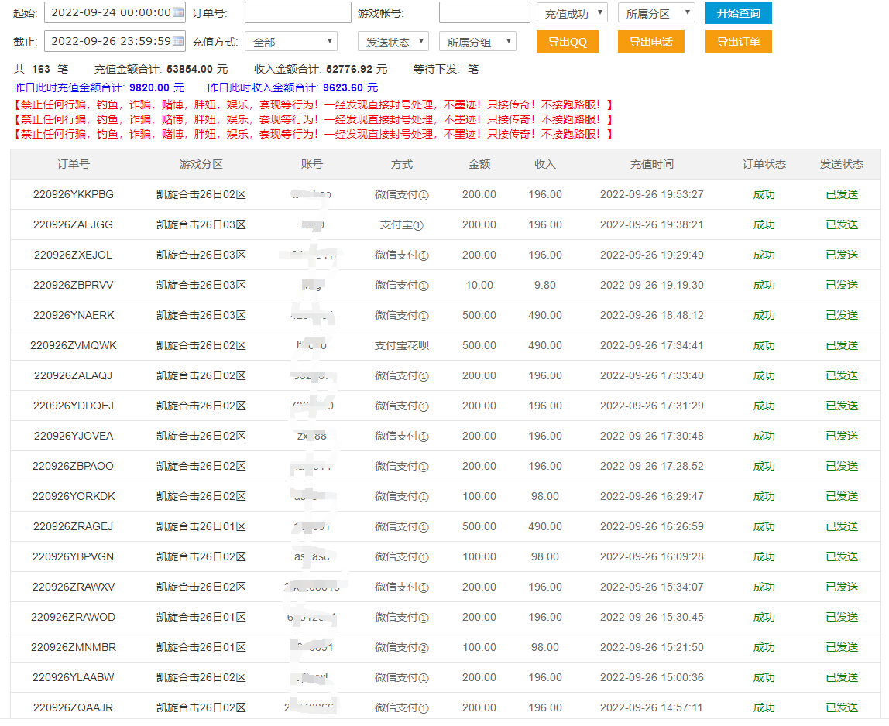Click the orange 导出QQ export button
This screenshot has width=889, height=726.
click(565, 41)
